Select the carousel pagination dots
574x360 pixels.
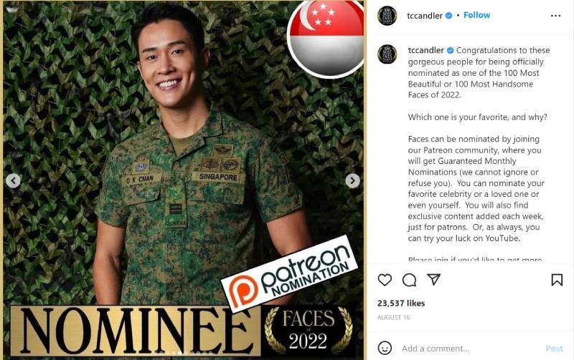coord(183,353)
